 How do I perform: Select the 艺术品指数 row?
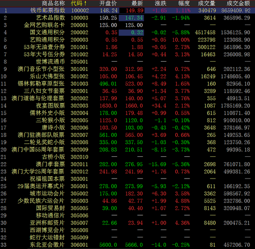pyautogui.click(x=127, y=18)
